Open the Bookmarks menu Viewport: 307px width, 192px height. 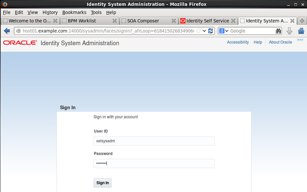coord(74,12)
